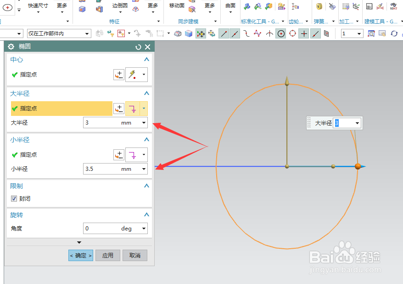The height and width of the screenshot is (284, 403).
Task: Click the rectangle selection icon
Action: coord(160,33)
